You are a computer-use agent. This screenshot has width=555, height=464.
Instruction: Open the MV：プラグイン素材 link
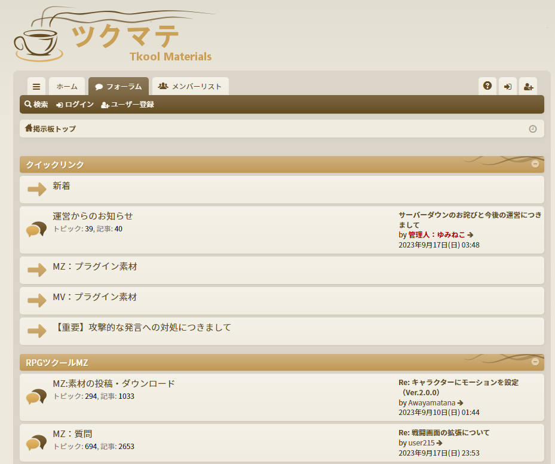click(x=95, y=297)
